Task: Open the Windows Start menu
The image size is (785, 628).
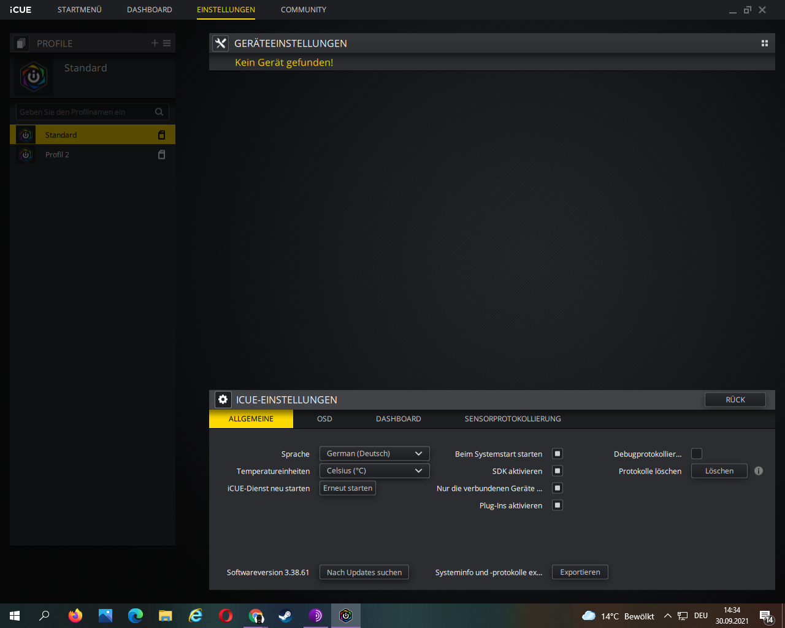Action: [x=15, y=616]
